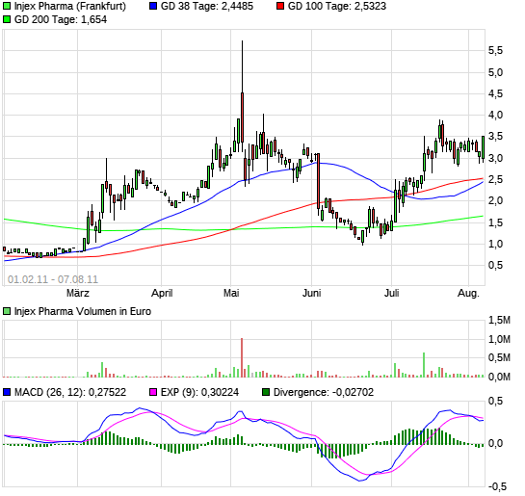Click the 2,0 price axis value

coord(495,201)
